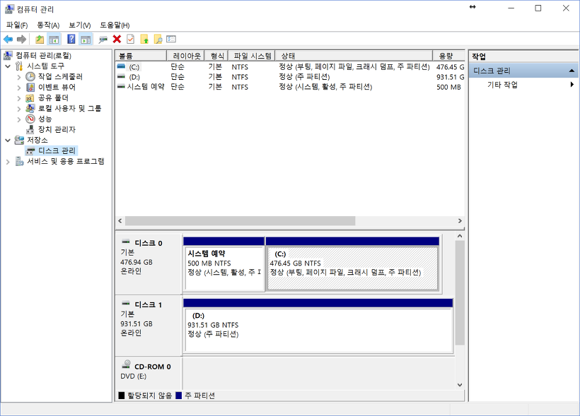580x416 pixels.
Task: Click the Forward arrow in the toolbar
Action: [x=21, y=39]
